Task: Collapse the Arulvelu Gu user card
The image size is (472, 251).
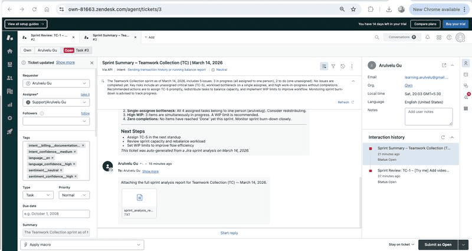Action: 452,65
